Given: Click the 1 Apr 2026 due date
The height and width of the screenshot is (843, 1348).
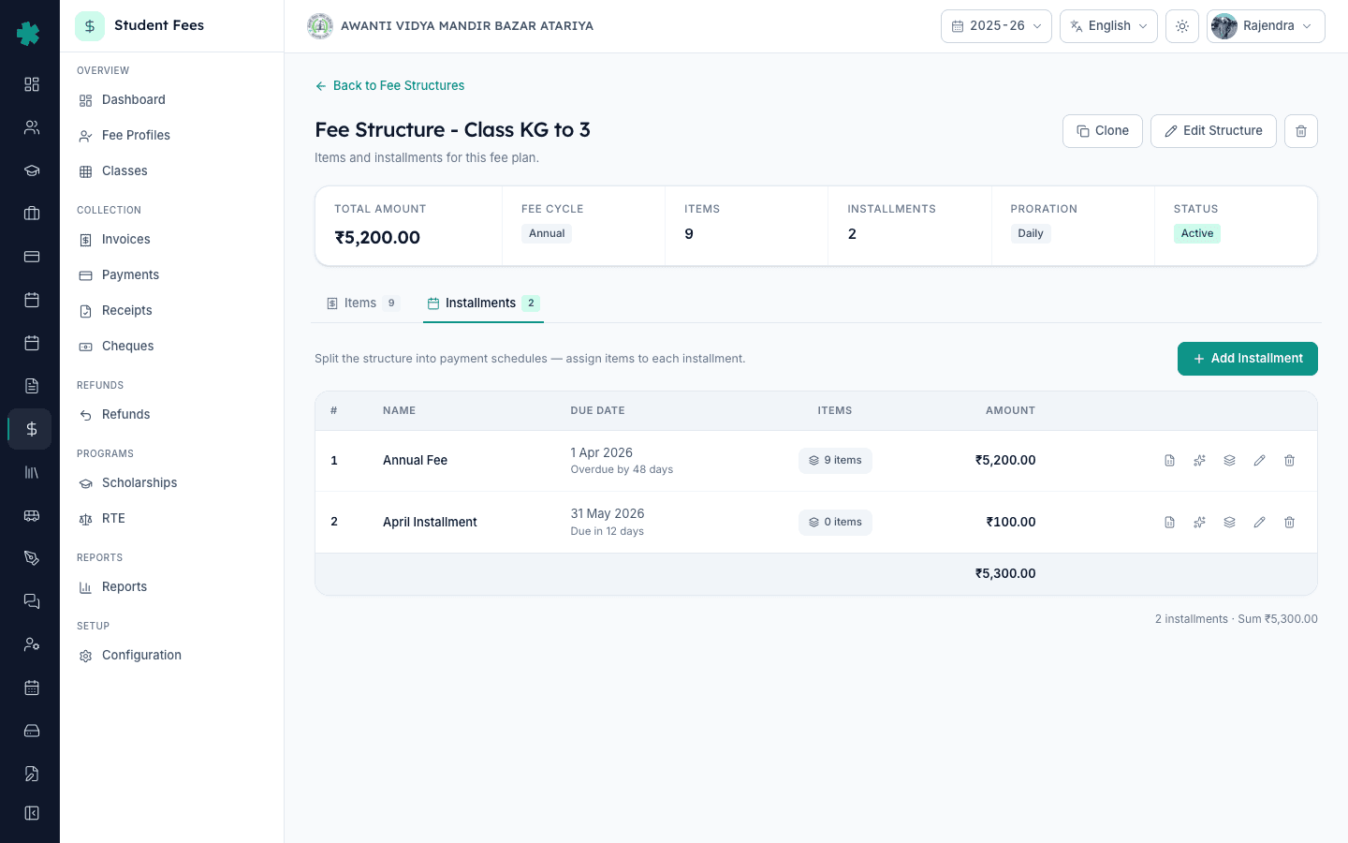Looking at the screenshot, I should click(602, 453).
